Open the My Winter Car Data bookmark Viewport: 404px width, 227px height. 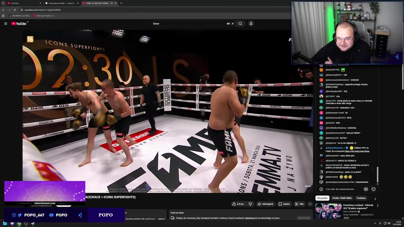pos(20,16)
